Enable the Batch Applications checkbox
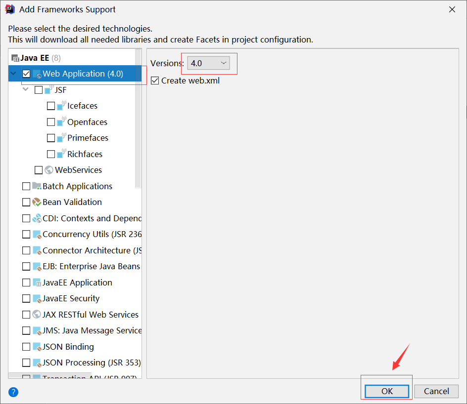The width and height of the screenshot is (467, 404). [26, 186]
